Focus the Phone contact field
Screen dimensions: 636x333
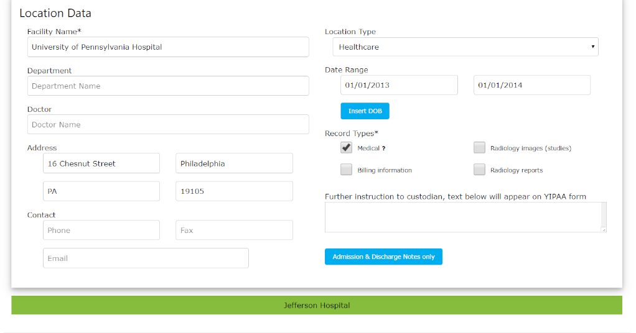(x=101, y=230)
